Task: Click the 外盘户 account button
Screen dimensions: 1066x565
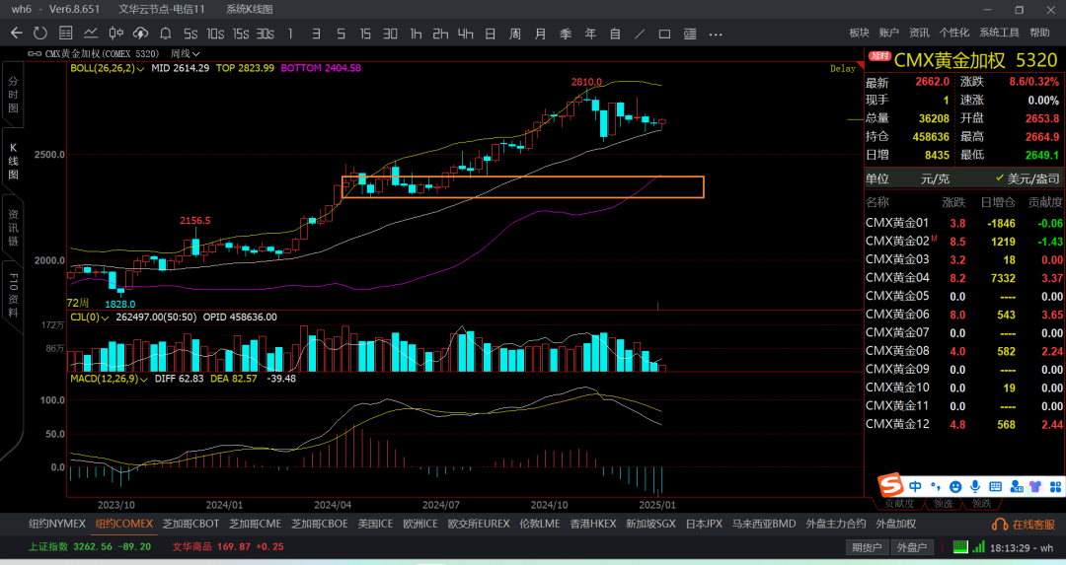Action: point(912,547)
